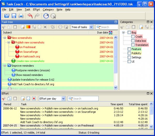This screenshot has height=136, width=155.
Task: Open the Effort menu
Action: pos(36,10)
